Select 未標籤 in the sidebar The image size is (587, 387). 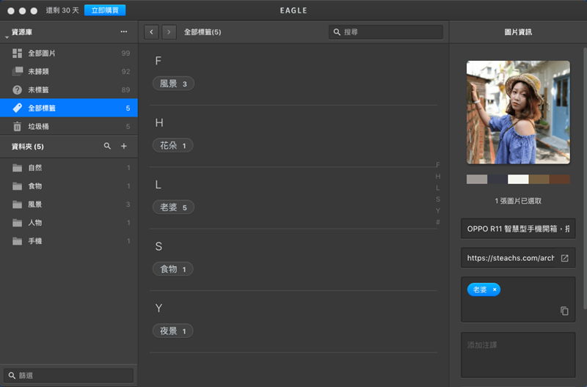point(38,90)
